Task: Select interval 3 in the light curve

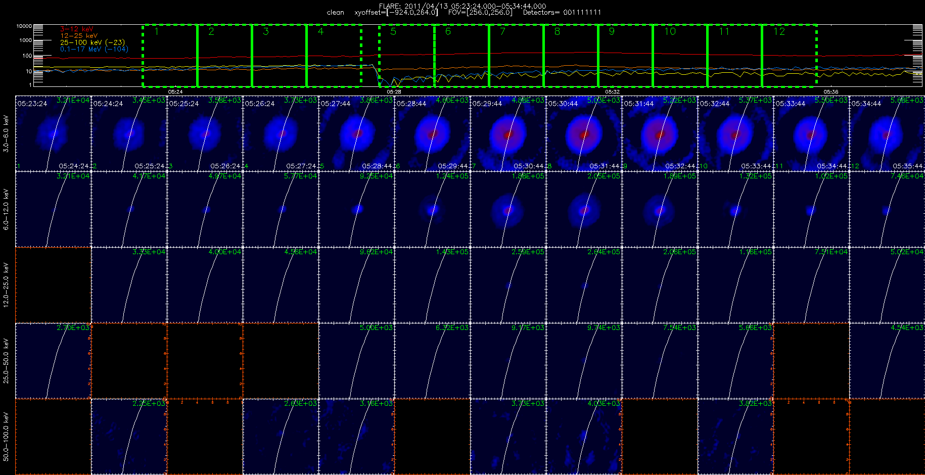Action: (x=279, y=56)
